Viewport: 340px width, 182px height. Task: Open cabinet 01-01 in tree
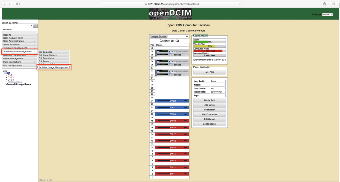click(x=11, y=75)
